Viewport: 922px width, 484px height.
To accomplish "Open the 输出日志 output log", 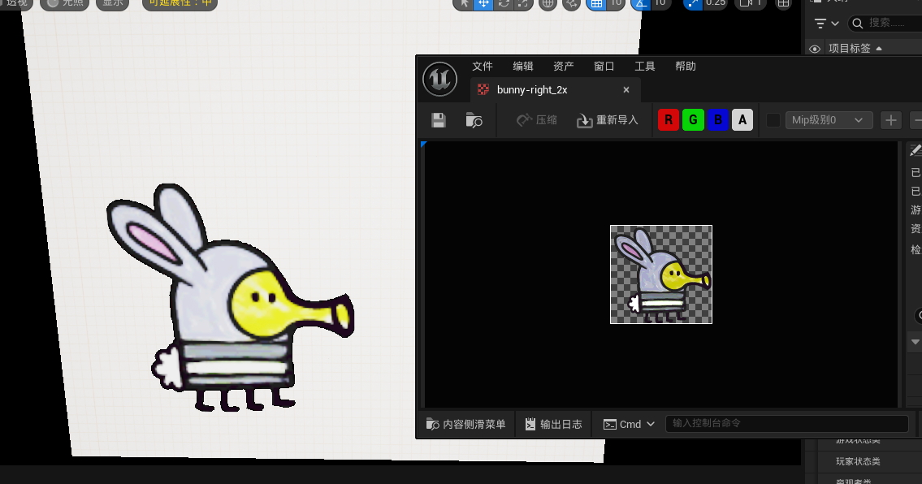I will pyautogui.click(x=554, y=424).
